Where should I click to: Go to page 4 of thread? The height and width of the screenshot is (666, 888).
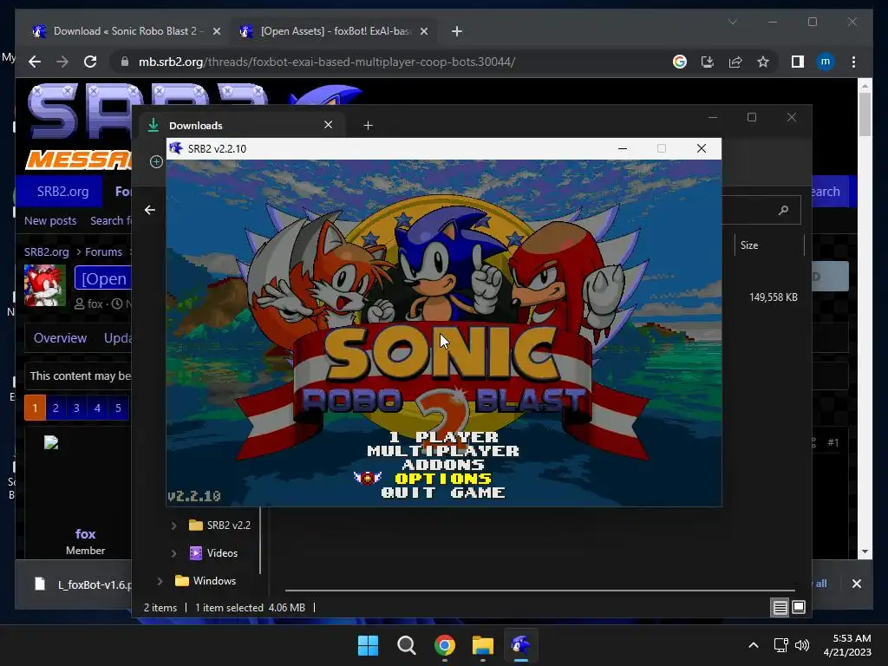click(x=97, y=408)
